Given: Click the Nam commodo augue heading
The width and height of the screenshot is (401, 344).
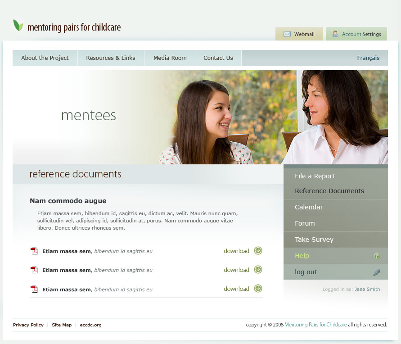Looking at the screenshot, I should 68,201.
